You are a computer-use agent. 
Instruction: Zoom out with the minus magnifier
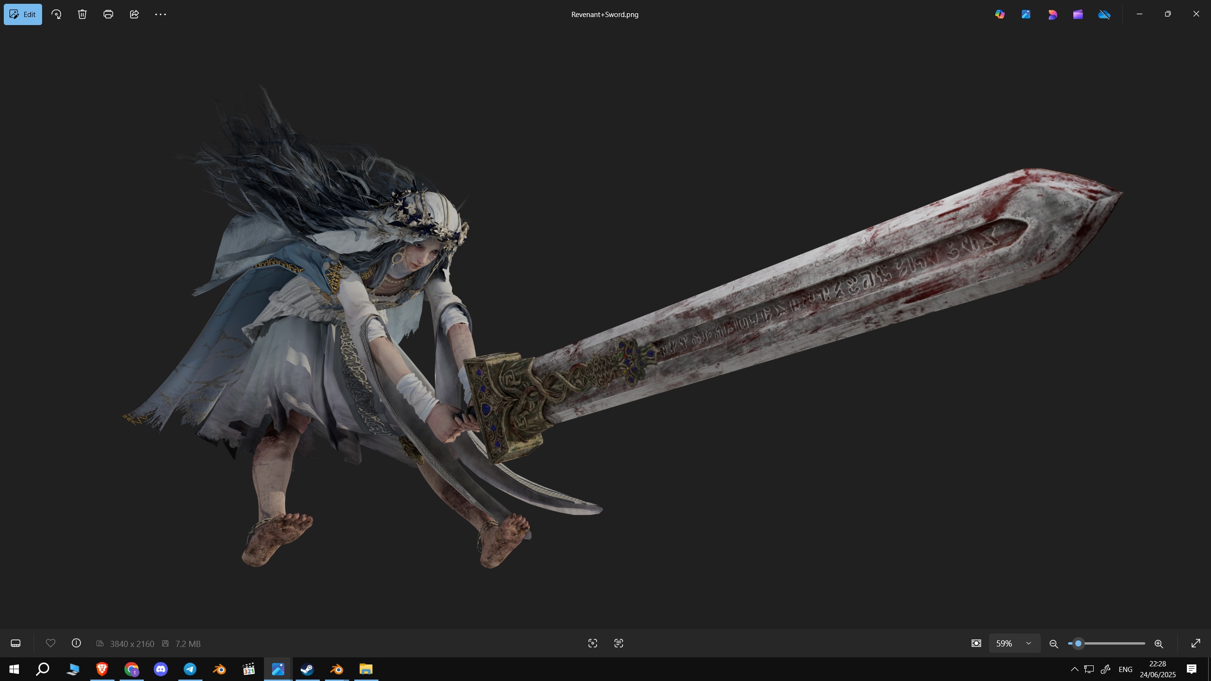pos(1053,644)
